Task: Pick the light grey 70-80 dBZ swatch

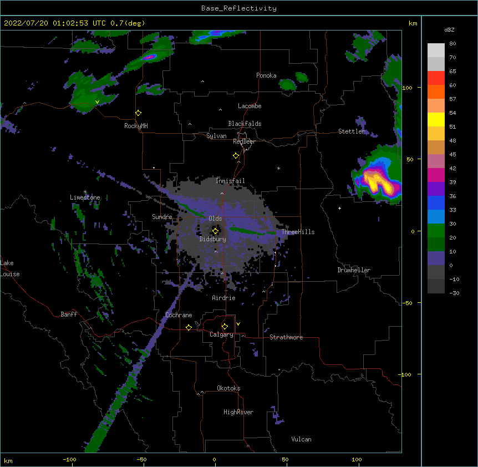Action: pyautogui.click(x=436, y=50)
